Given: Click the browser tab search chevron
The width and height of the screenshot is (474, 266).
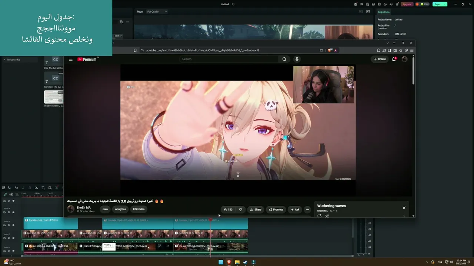Looking at the screenshot, I should [387, 43].
